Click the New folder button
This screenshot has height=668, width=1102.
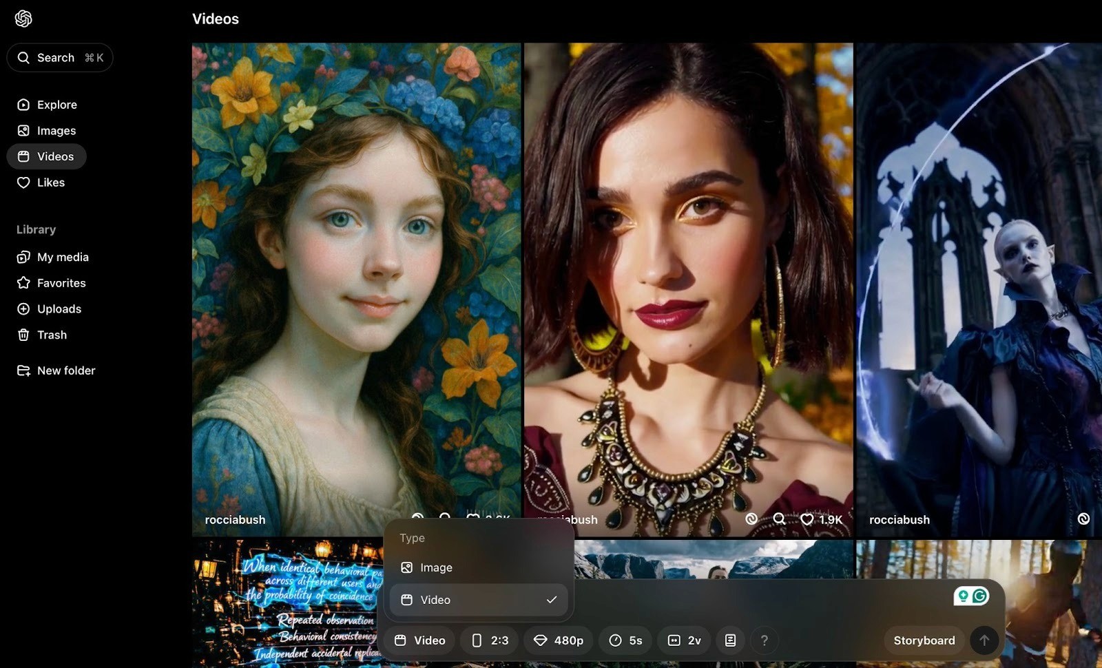pyautogui.click(x=66, y=370)
